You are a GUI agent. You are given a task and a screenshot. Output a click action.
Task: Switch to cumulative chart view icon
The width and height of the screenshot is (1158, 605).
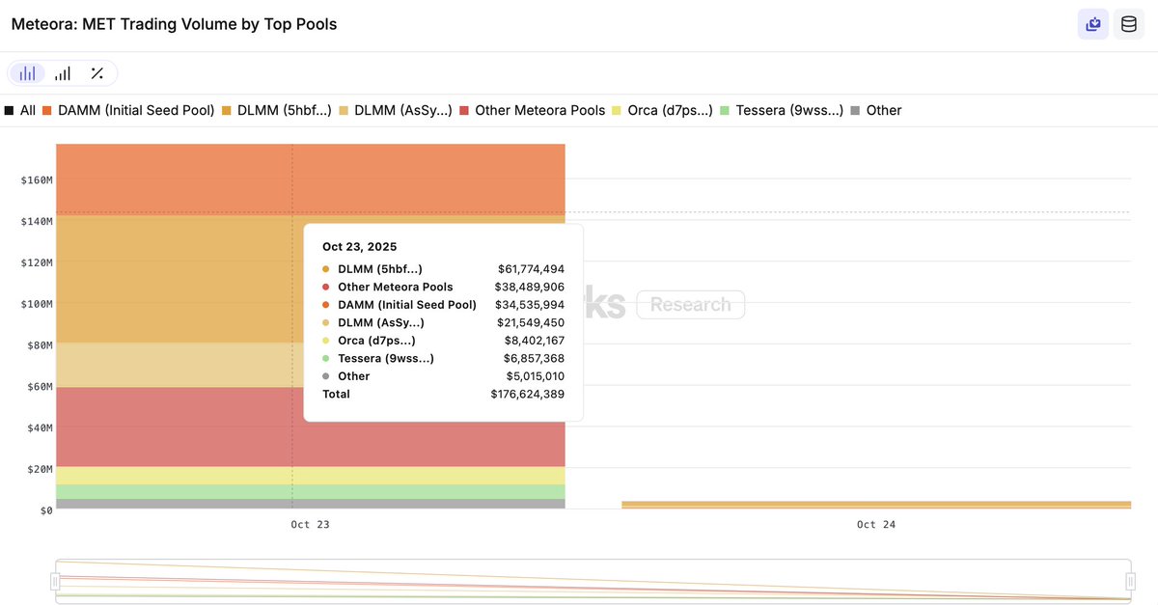tap(63, 73)
